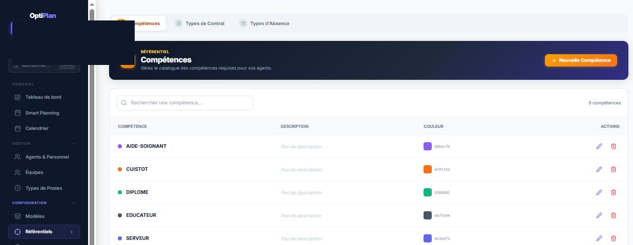
Task: Edit the AIDE-SOIGNANT competence with pencil icon
Action: [x=599, y=146]
